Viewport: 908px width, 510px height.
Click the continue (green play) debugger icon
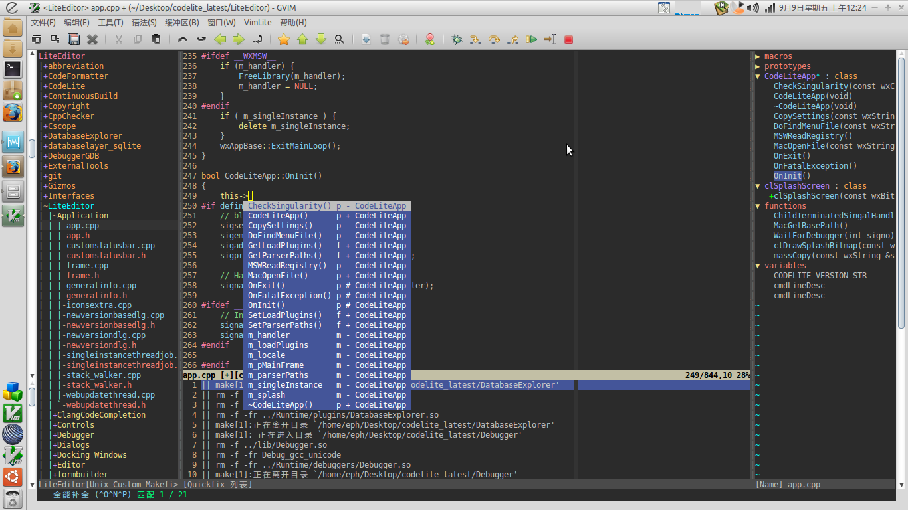pyautogui.click(x=531, y=39)
